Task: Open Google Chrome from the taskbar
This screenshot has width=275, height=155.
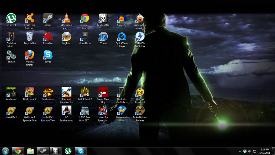Action: pos(18,151)
